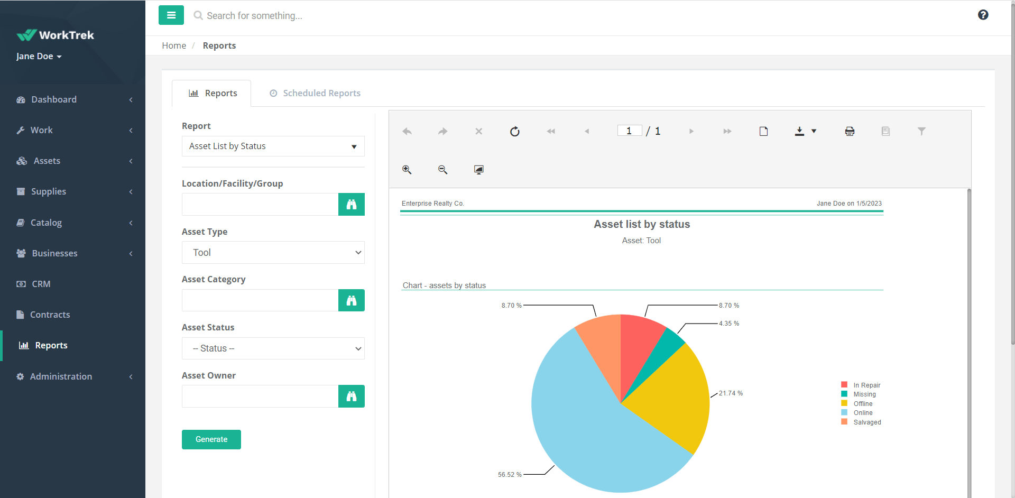Toggle full screen report view icon
The height and width of the screenshot is (498, 1015).
(478, 170)
